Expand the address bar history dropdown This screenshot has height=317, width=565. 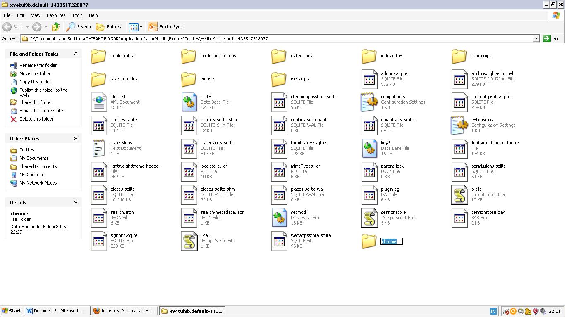tap(536, 38)
